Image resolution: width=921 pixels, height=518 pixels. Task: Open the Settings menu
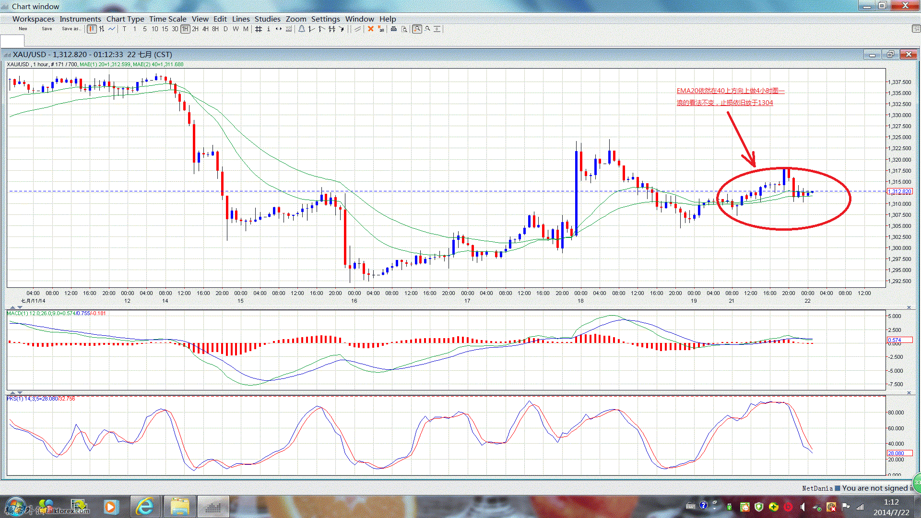click(x=325, y=19)
